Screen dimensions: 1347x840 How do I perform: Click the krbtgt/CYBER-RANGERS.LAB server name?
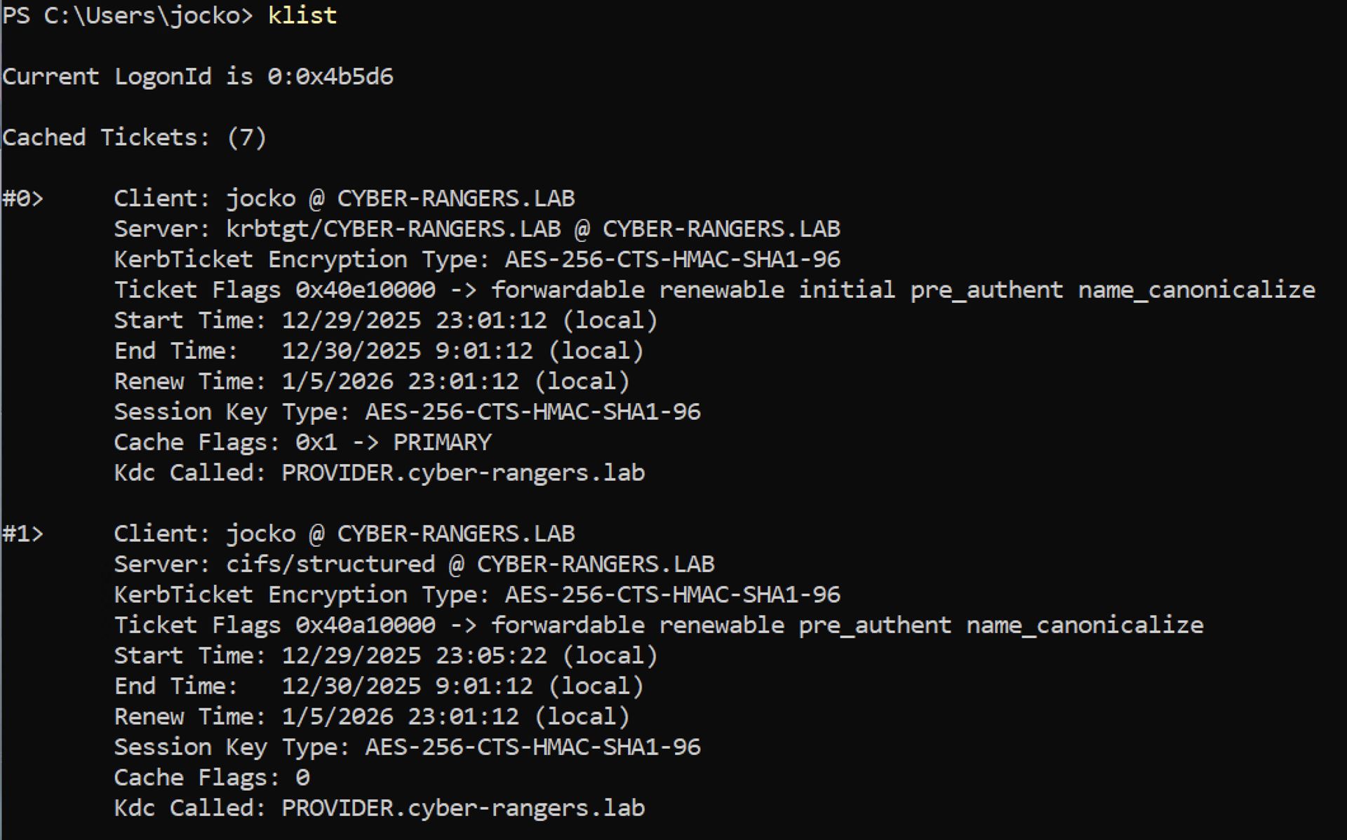click(x=393, y=229)
